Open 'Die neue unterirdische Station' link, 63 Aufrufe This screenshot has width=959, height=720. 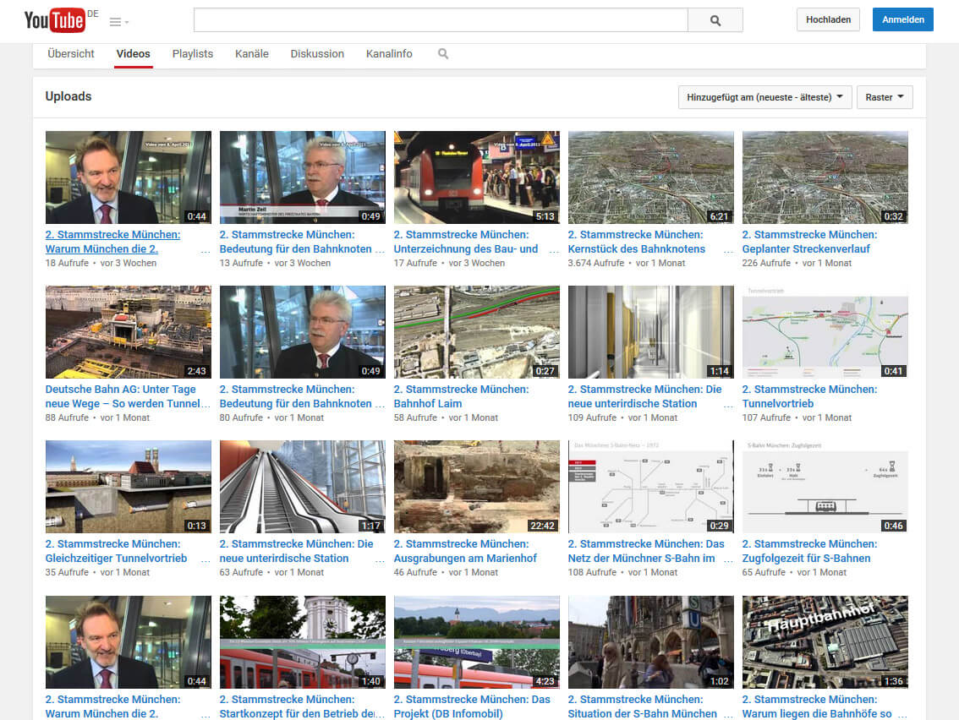(297, 551)
